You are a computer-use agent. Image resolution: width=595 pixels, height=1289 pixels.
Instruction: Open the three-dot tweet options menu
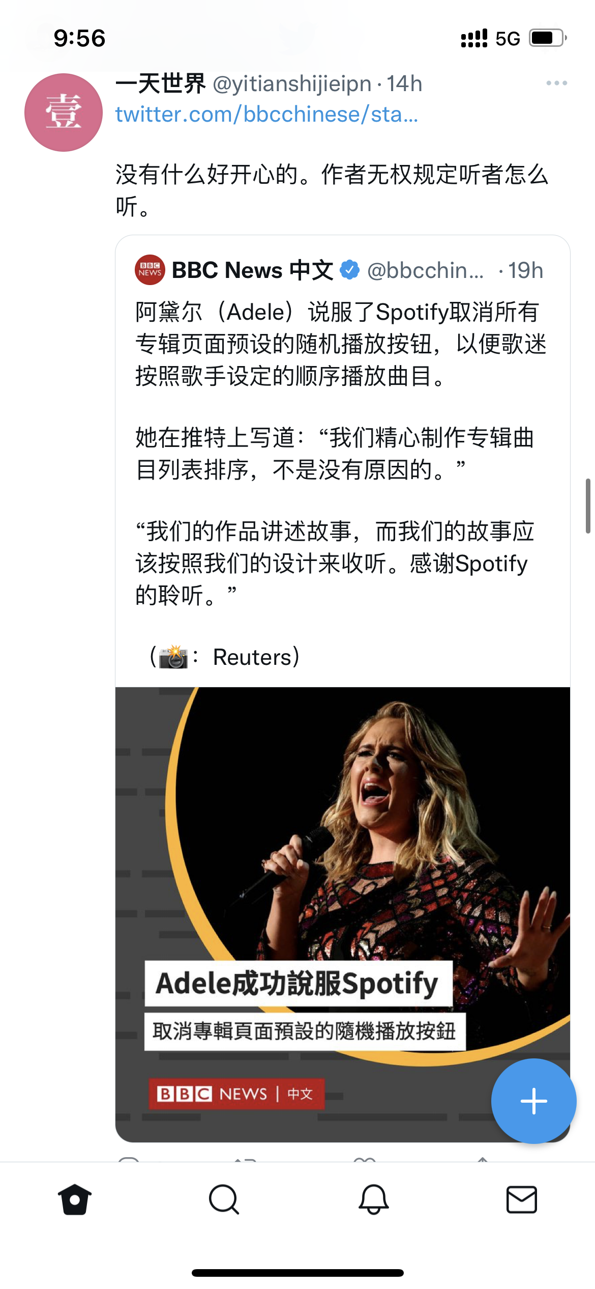pyautogui.click(x=557, y=83)
